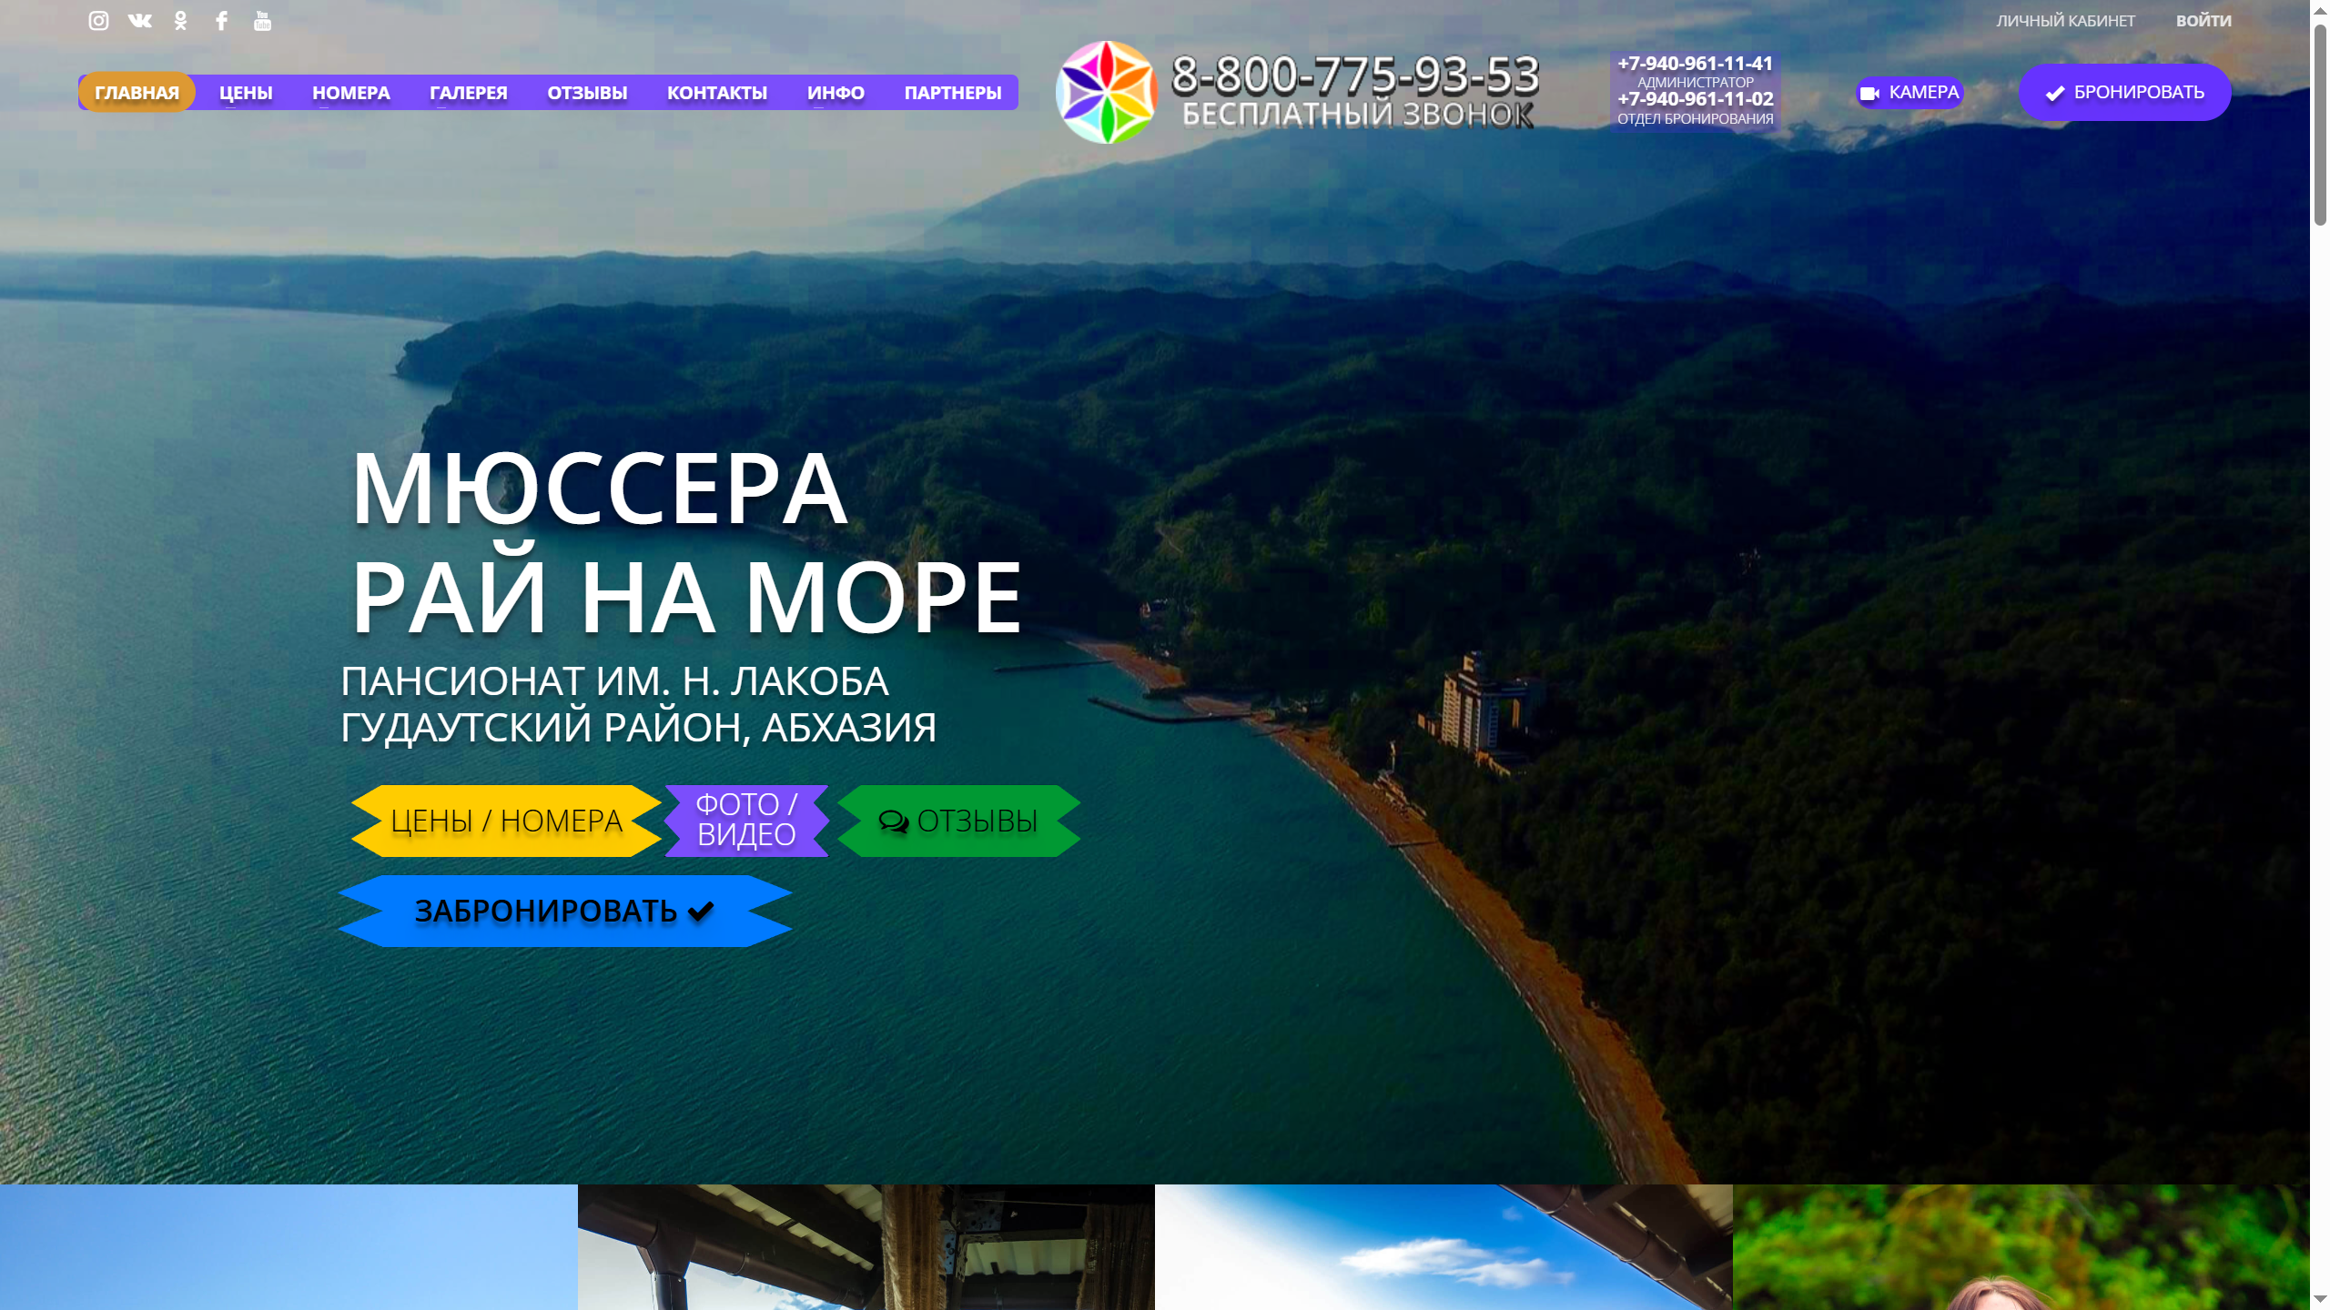Click the ЛИЧНЫЙ КАБИНЕТ link

point(2065,20)
